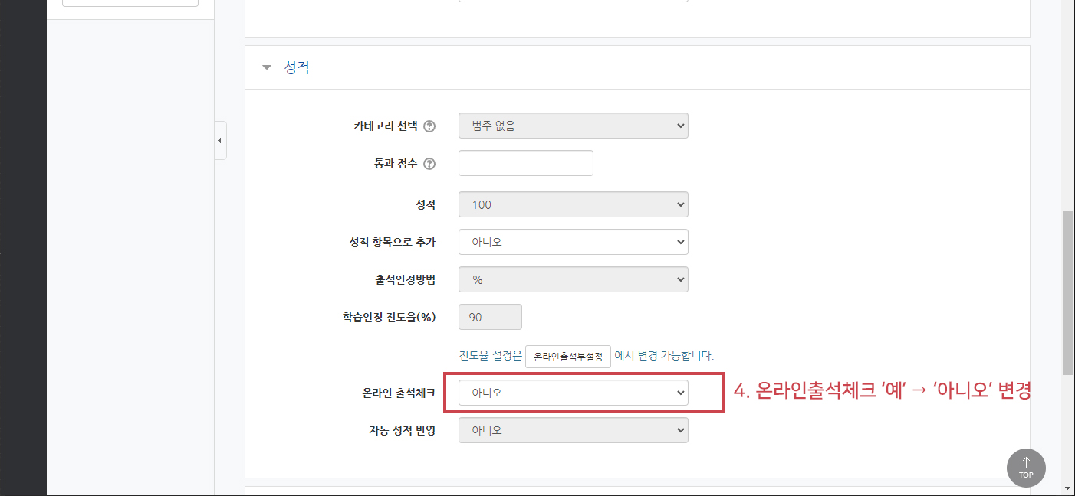This screenshot has width=1075, height=496.
Task: Click the scrollbar down arrow
Action: coord(1067,488)
